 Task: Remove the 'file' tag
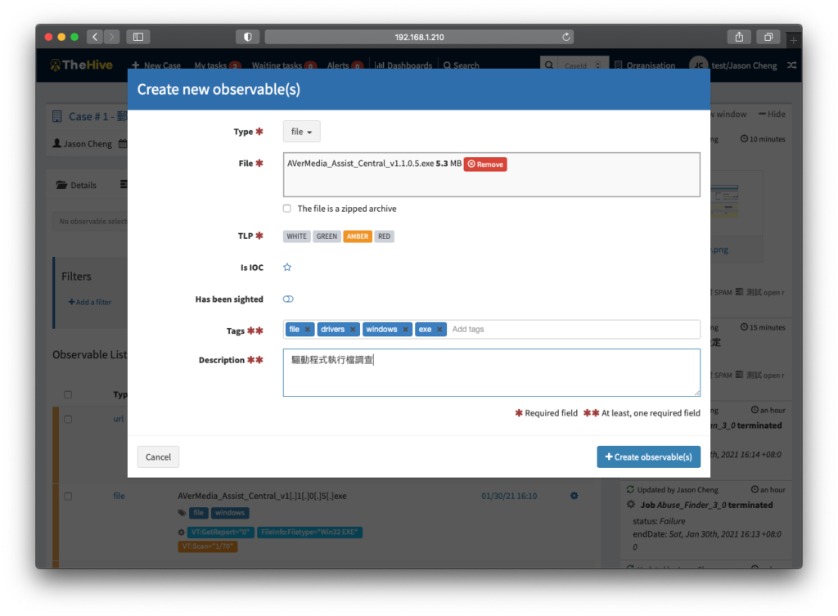pyautogui.click(x=308, y=330)
